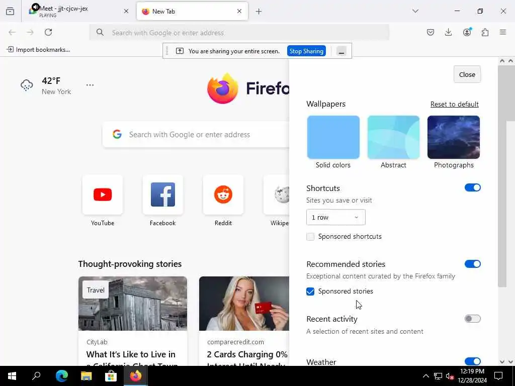Click the network tray icon
This screenshot has height=386, width=515.
point(438,376)
